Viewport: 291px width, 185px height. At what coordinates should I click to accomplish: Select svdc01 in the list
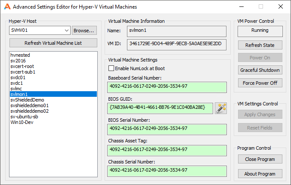(53, 77)
